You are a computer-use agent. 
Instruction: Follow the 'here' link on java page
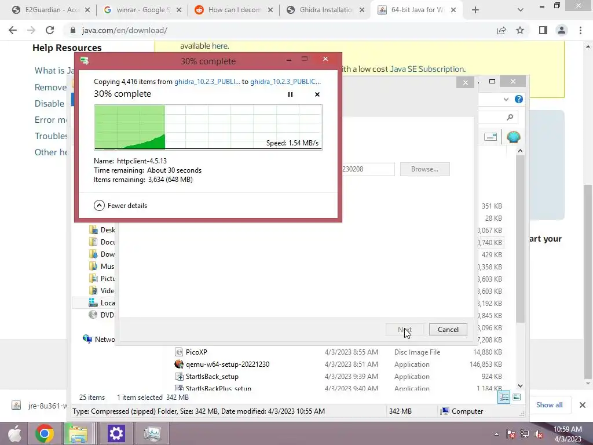pyautogui.click(x=219, y=46)
